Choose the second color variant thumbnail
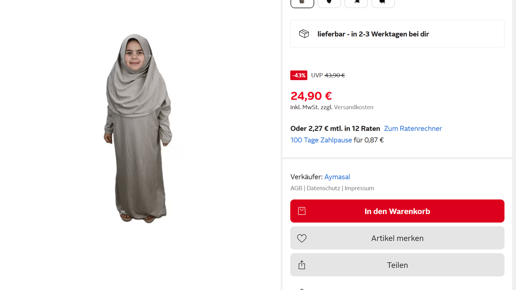 point(329,3)
